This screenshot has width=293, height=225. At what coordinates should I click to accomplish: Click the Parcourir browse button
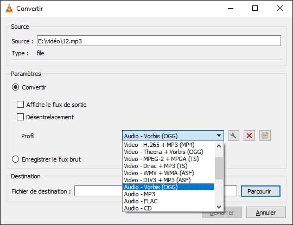(x=260, y=191)
